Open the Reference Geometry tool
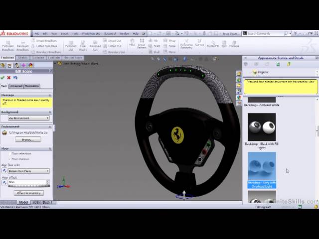This screenshot has height=239, width=319. click(186, 44)
